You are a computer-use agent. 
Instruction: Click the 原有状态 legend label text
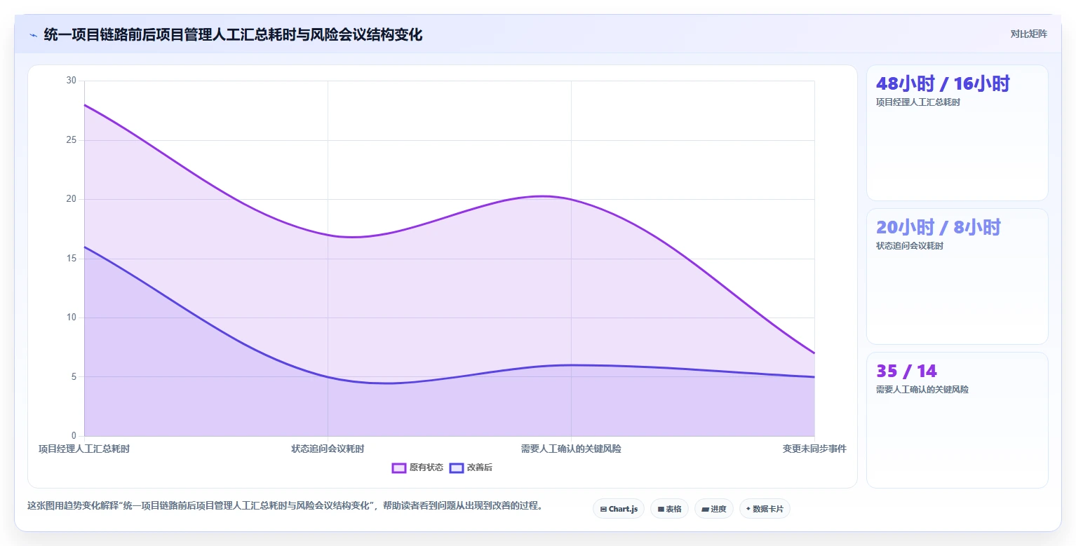pyautogui.click(x=426, y=467)
